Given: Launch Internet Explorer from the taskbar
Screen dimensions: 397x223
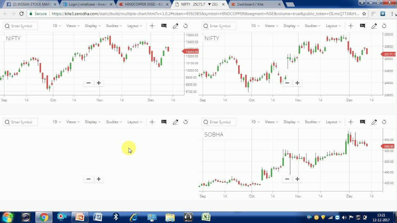Looking at the screenshot, I should tap(134, 217).
